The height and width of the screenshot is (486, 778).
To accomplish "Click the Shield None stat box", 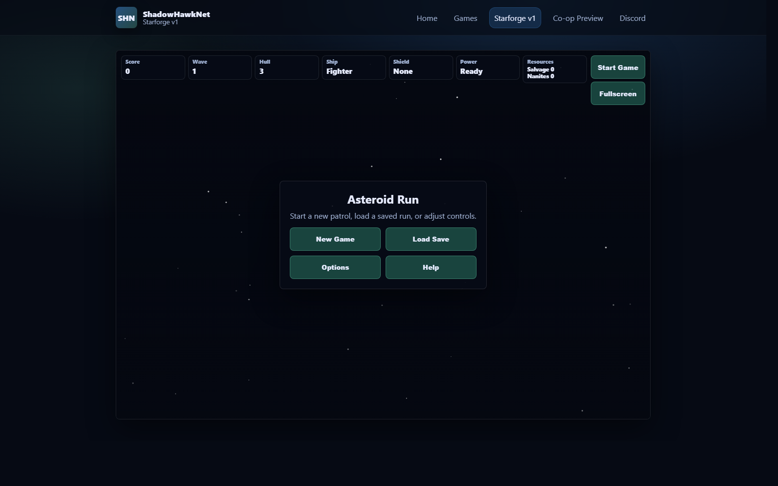I will [x=421, y=68].
